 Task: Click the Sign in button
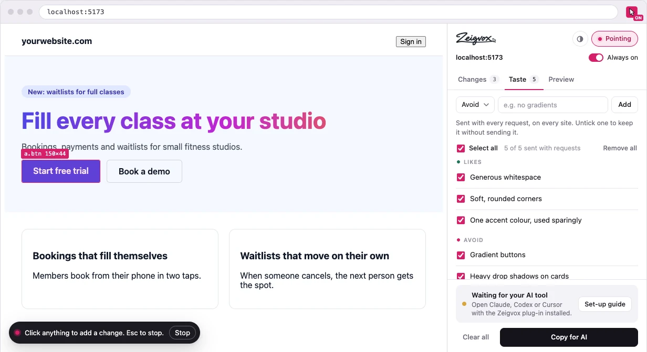point(411,41)
